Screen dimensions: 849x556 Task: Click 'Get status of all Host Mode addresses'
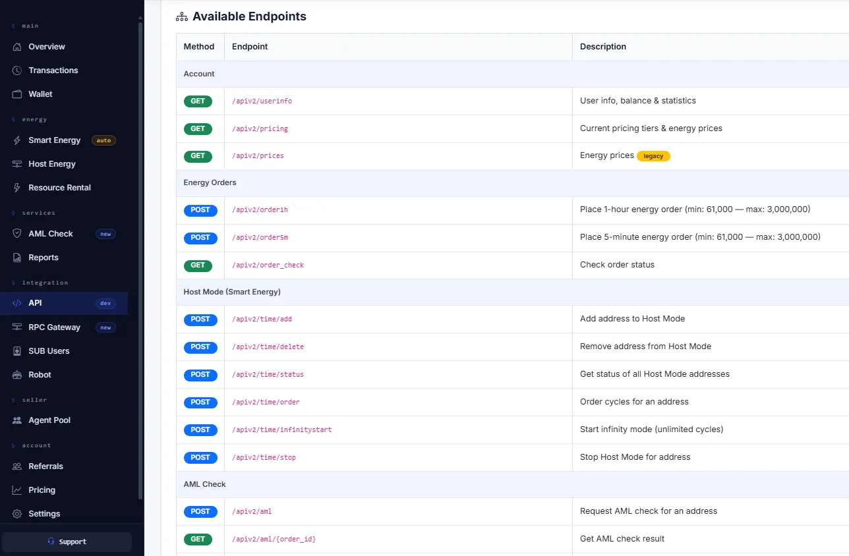coord(655,374)
